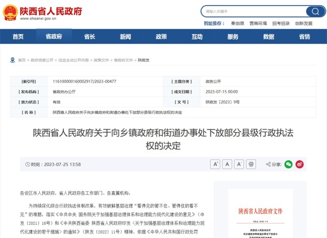
Task: Share via the green WeChat icon
Action: coord(288,164)
